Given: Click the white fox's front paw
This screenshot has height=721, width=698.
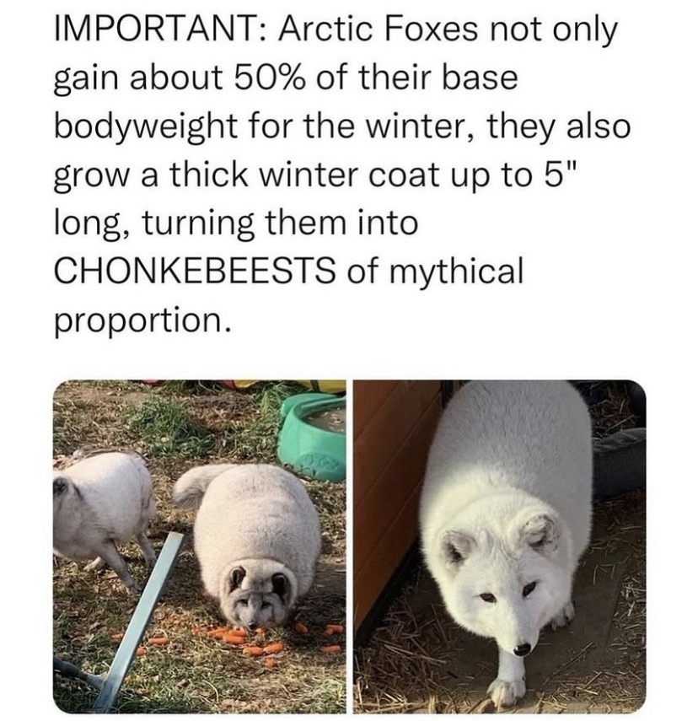Looking at the screenshot, I should 506,691.
